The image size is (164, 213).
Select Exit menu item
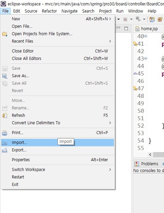[57, 185]
